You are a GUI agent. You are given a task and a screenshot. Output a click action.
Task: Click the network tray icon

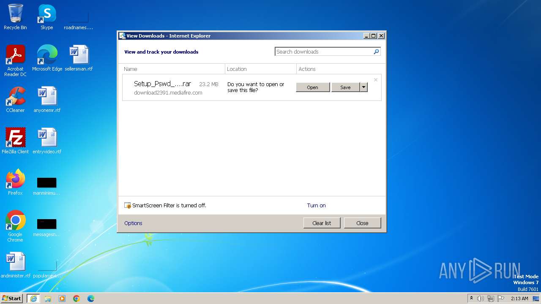click(491, 299)
